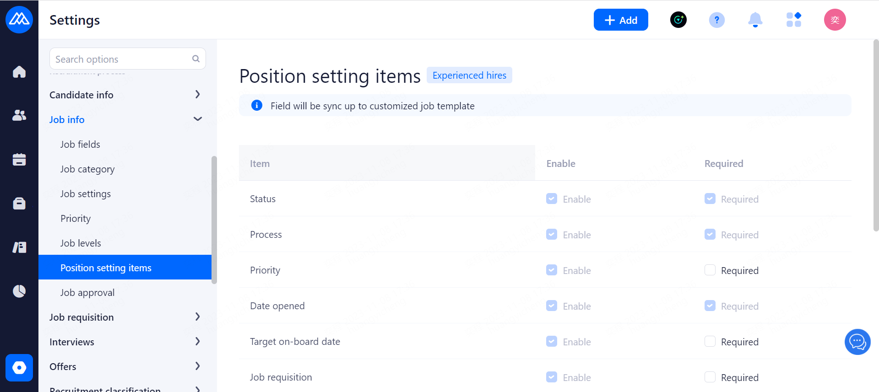Collapse the Job info section
879x392 pixels.
(197, 119)
